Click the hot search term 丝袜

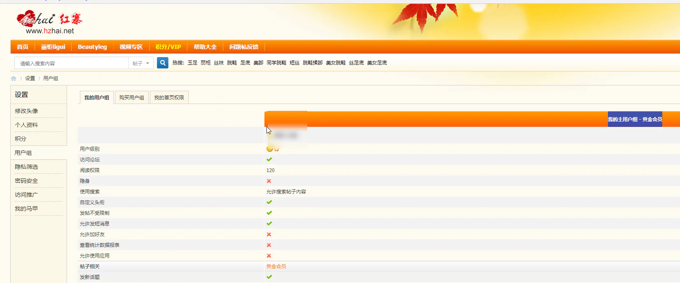click(x=219, y=63)
